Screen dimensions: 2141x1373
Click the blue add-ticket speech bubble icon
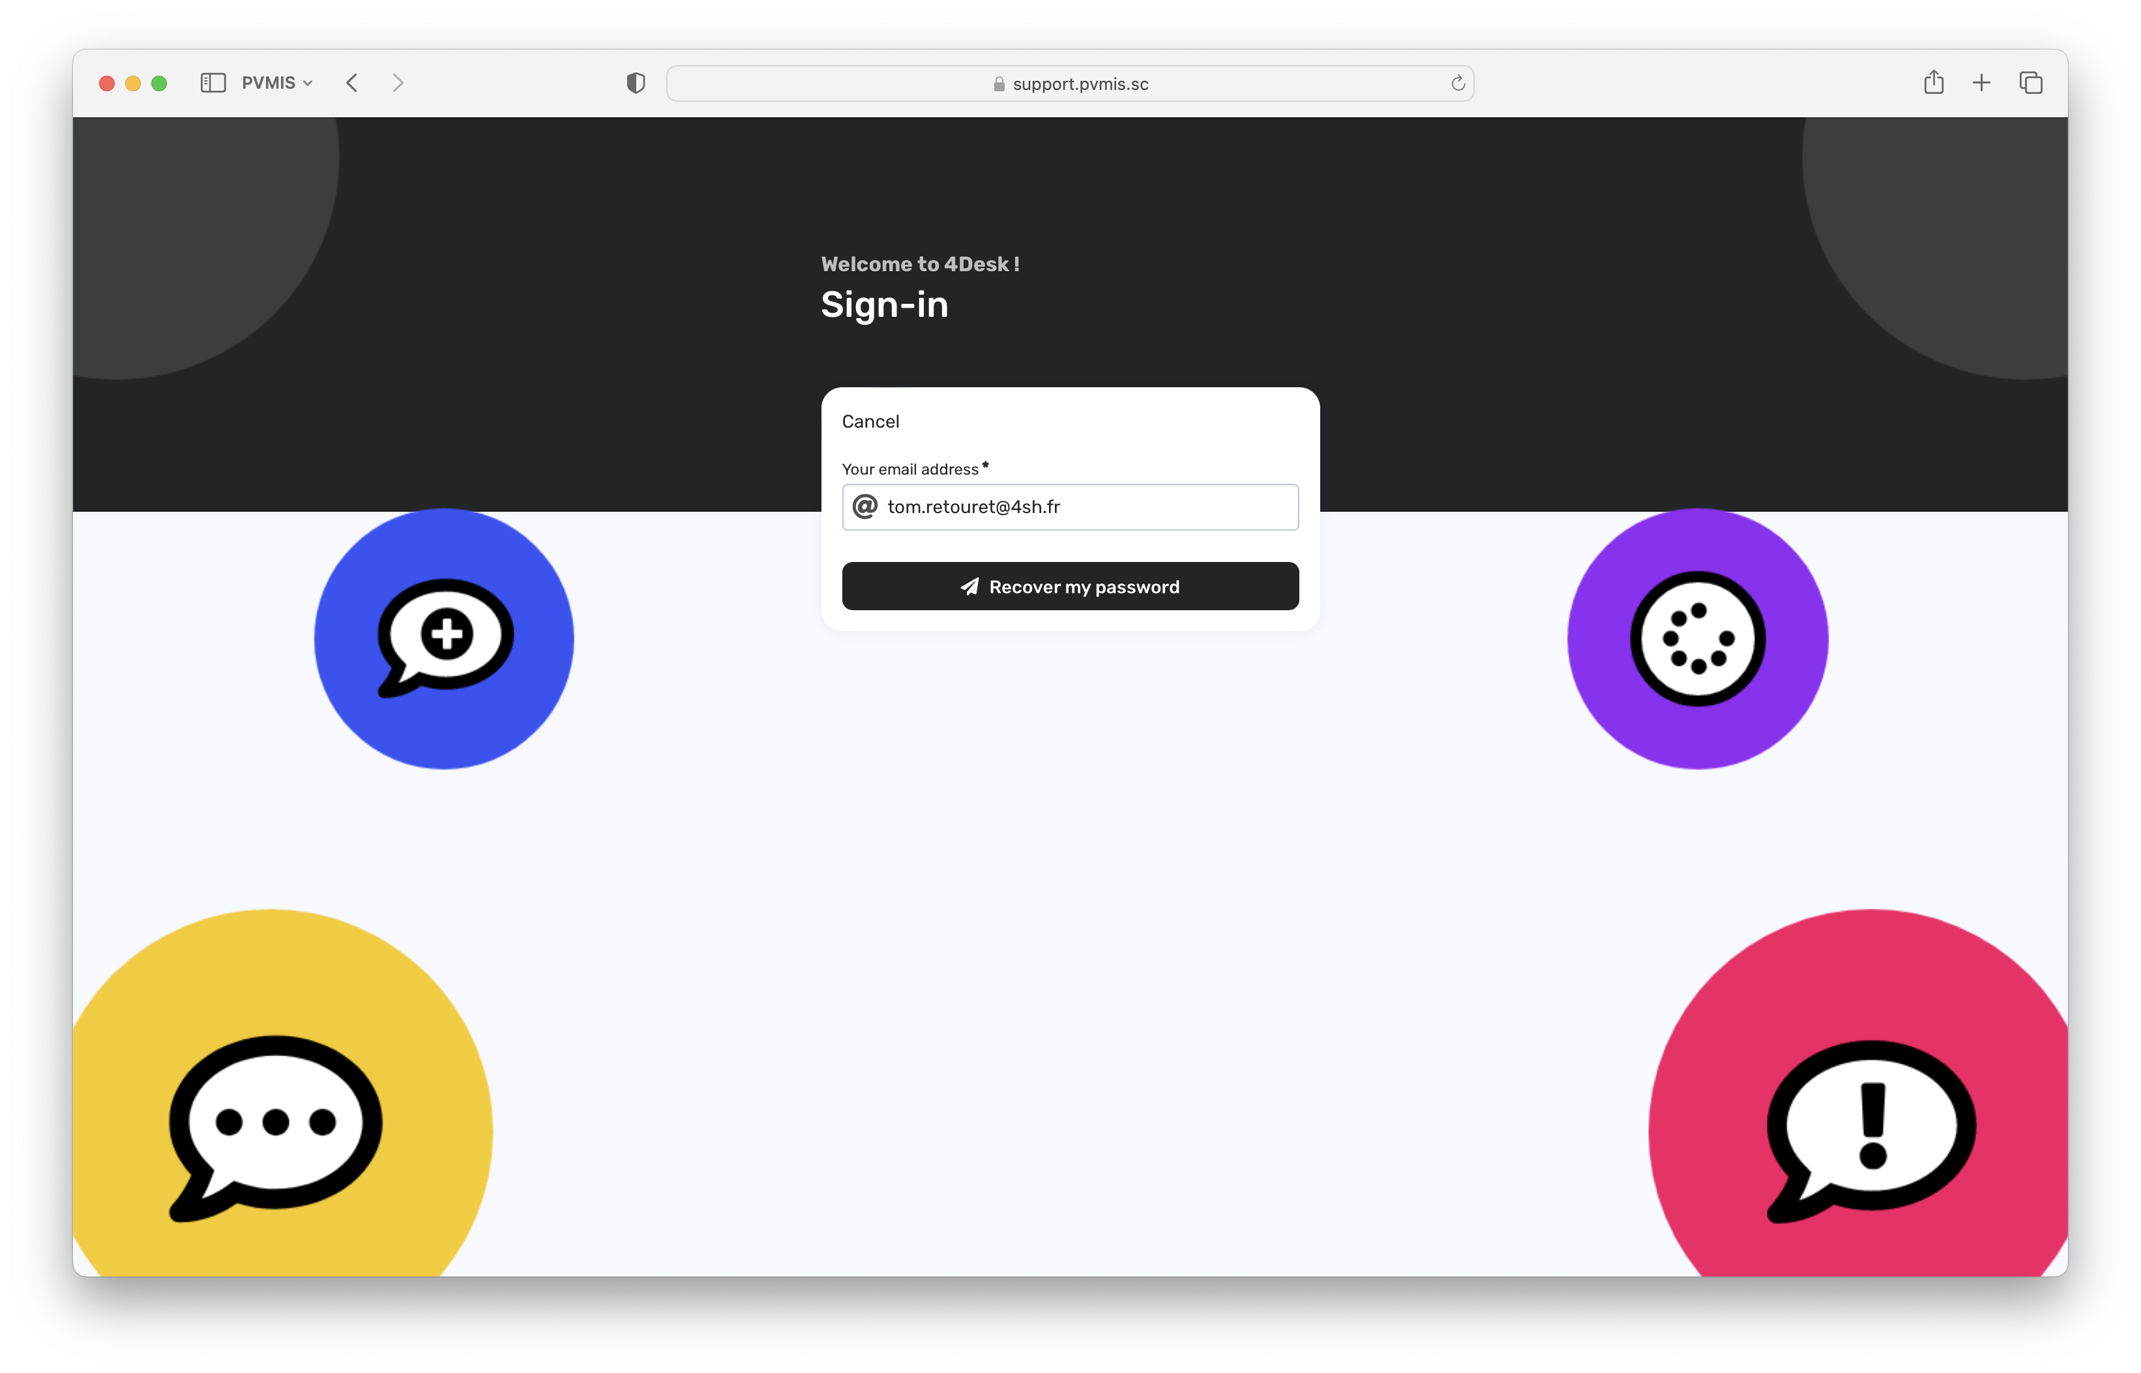pos(445,638)
